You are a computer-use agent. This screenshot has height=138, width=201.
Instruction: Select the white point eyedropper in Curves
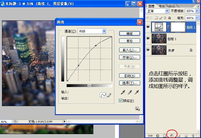137,92
